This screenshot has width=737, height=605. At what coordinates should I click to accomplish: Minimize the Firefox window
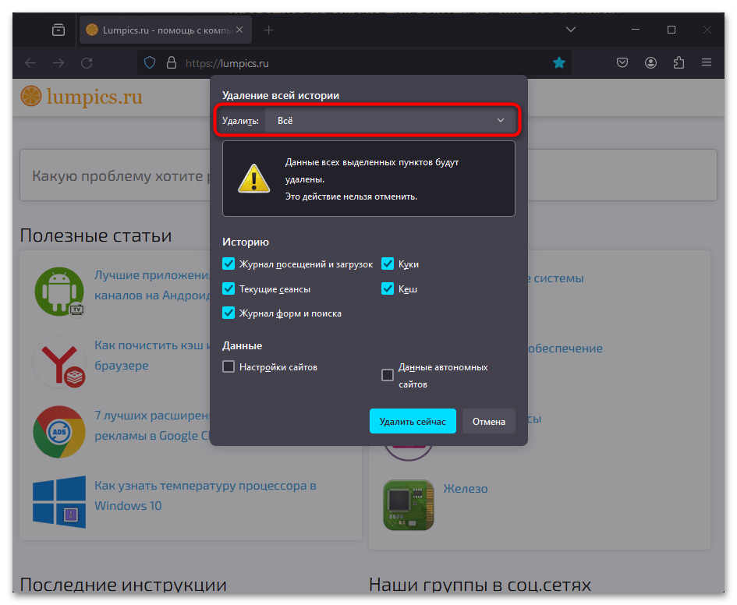coord(636,30)
